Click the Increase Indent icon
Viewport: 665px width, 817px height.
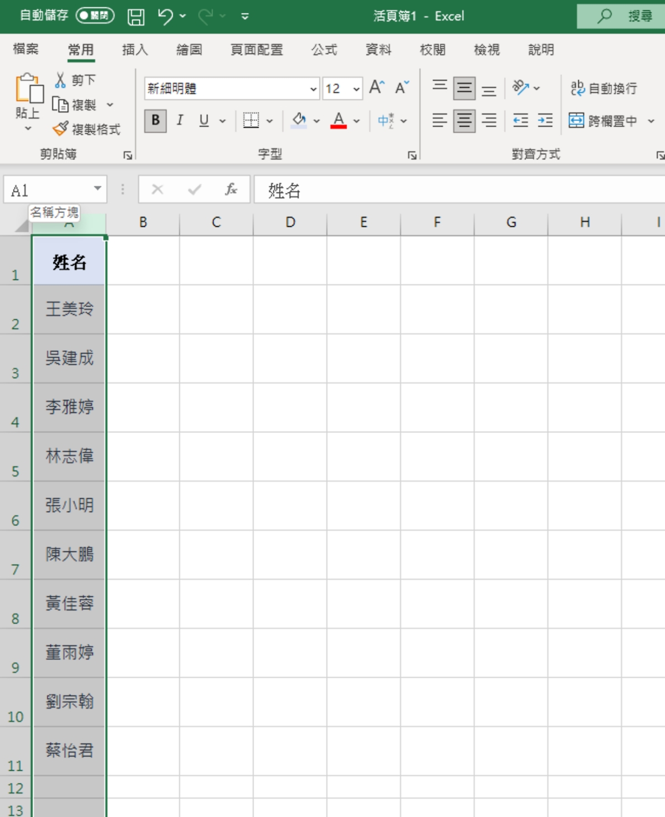click(545, 120)
